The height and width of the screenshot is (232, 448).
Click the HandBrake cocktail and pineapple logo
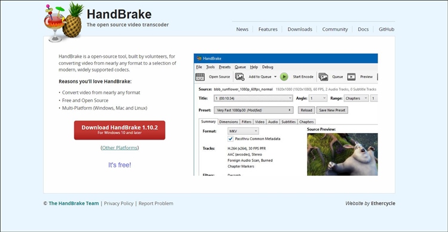click(x=64, y=22)
